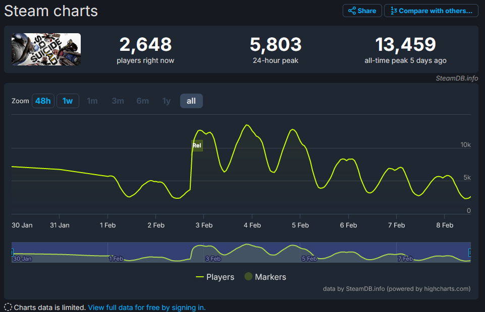The height and width of the screenshot is (312, 485).
Task: Click the 10k y-axis label
Action: pos(465,144)
